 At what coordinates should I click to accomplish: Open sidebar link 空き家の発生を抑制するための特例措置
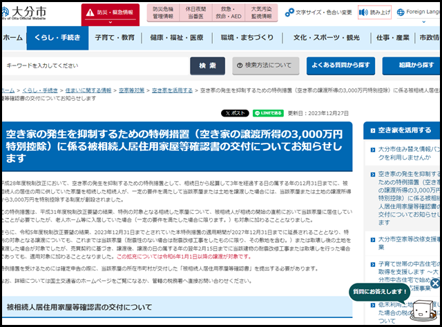pos(409,198)
